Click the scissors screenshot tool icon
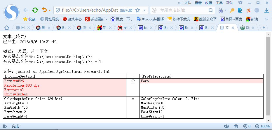This screenshot has height=130, width=272. pos(220,10)
